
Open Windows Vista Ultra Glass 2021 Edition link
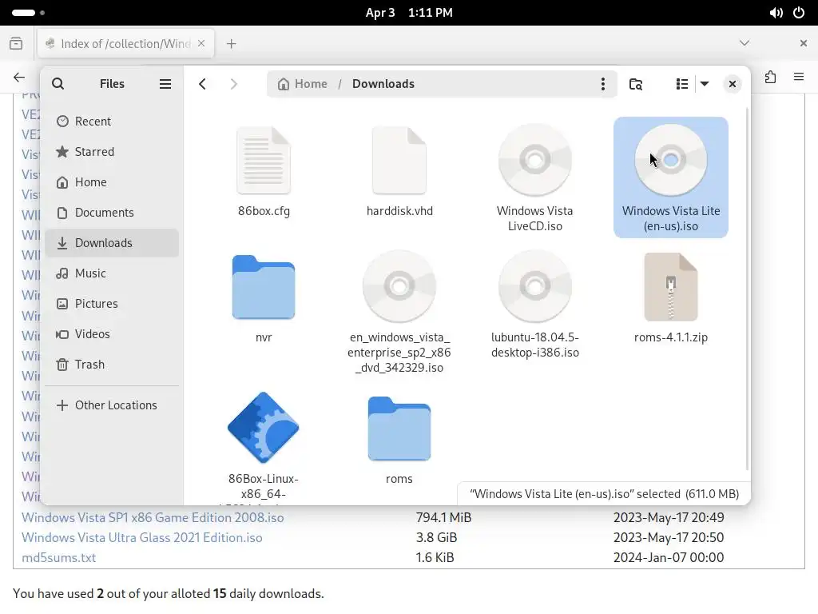point(142,537)
